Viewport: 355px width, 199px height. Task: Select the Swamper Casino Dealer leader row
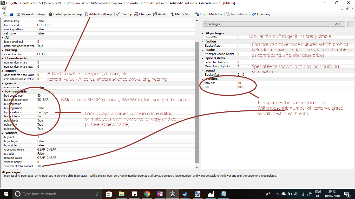click(278, 54)
